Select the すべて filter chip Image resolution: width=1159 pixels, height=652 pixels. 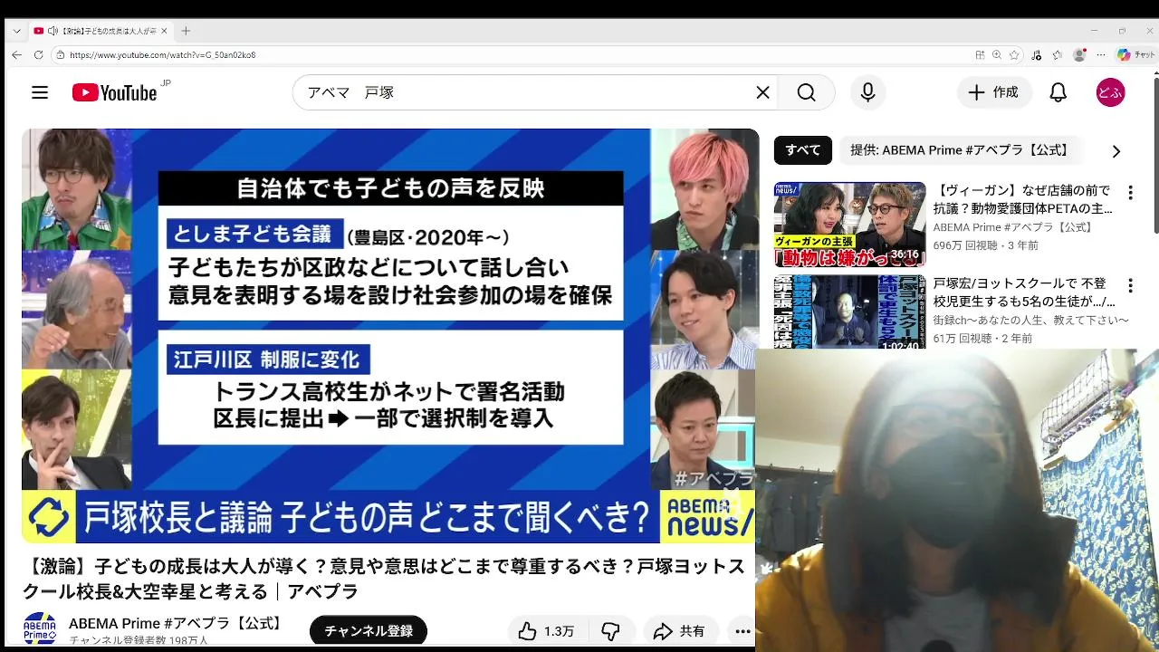coord(803,150)
